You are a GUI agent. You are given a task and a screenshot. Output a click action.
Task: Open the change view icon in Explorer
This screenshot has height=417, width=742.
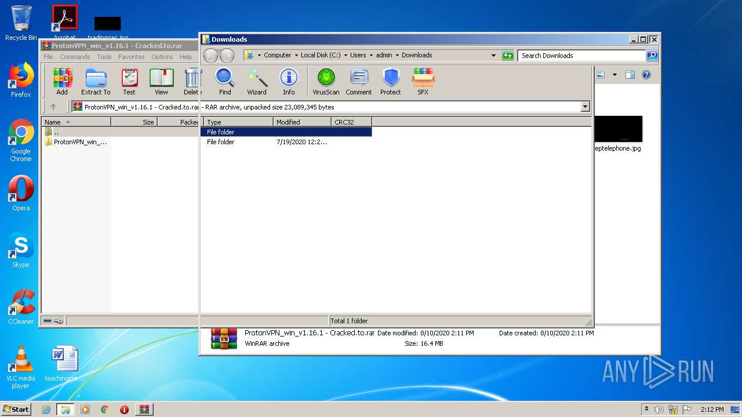tap(601, 75)
